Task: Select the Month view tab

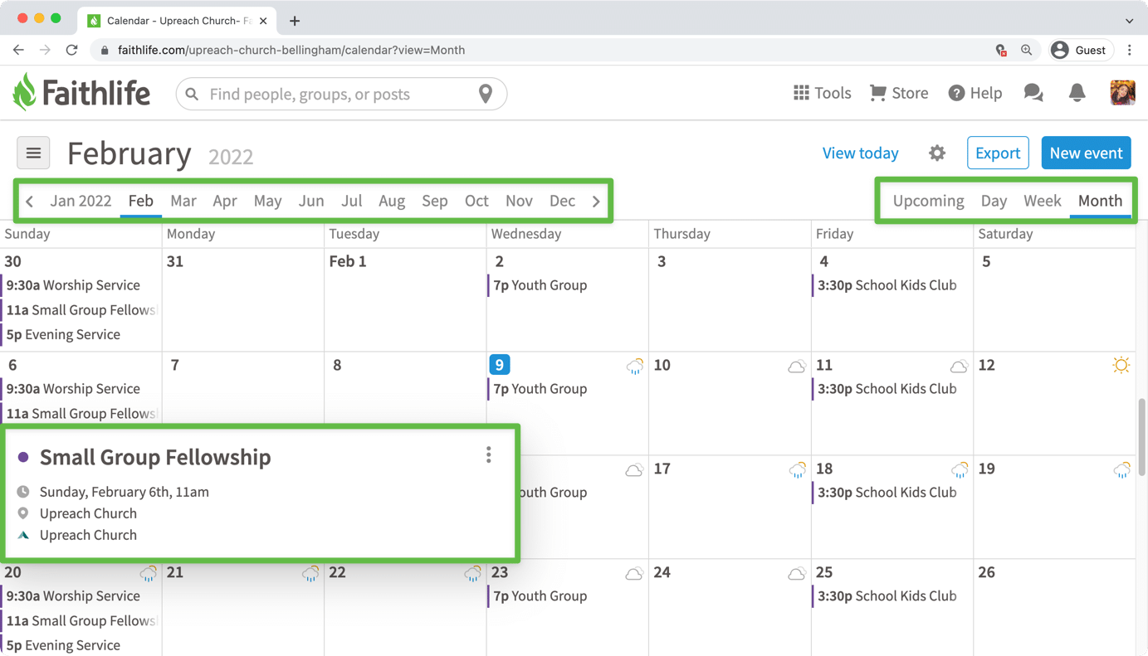Action: (x=1100, y=201)
